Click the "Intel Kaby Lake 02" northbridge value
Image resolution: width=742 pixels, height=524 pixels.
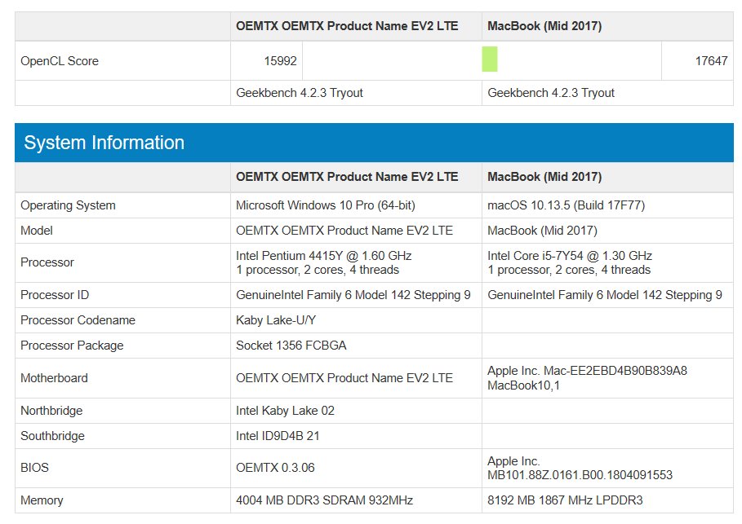click(285, 411)
